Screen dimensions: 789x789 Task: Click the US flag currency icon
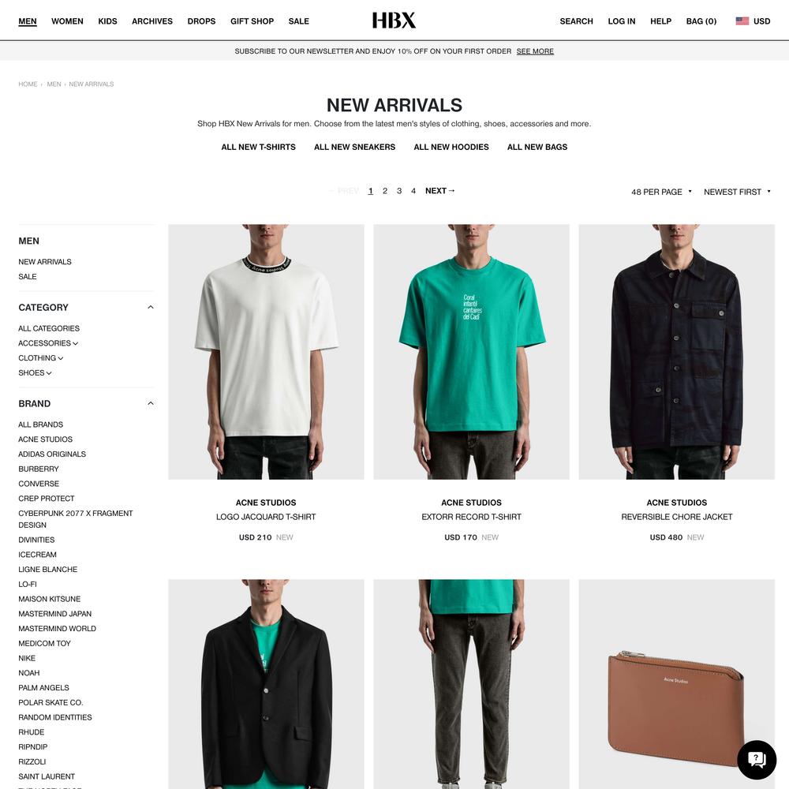(742, 21)
